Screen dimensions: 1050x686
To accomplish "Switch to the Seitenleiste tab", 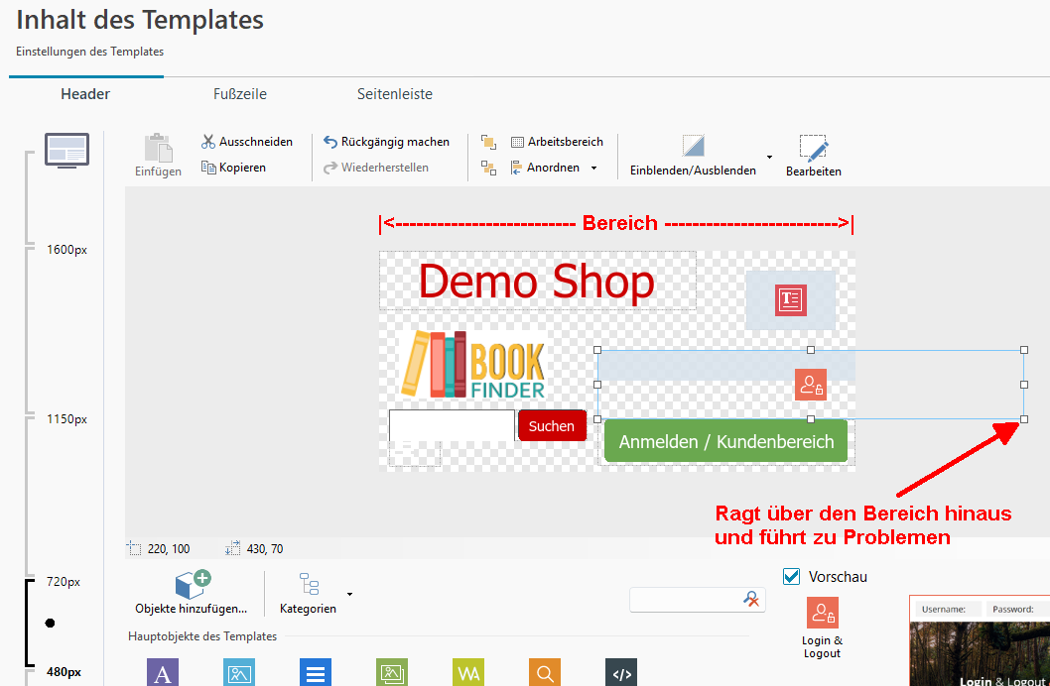I will coord(395,94).
